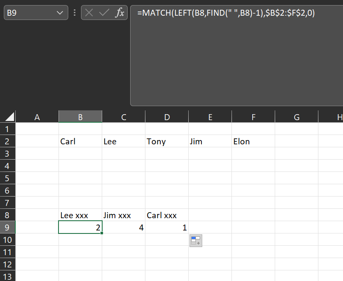The height and width of the screenshot is (281, 343).
Task: Click the fill handle of cell B9
Action: [x=102, y=233]
